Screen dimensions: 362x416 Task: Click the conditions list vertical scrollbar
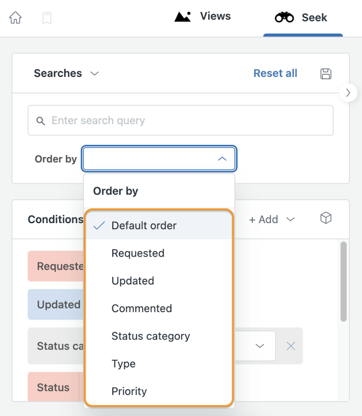pyautogui.click(x=343, y=282)
